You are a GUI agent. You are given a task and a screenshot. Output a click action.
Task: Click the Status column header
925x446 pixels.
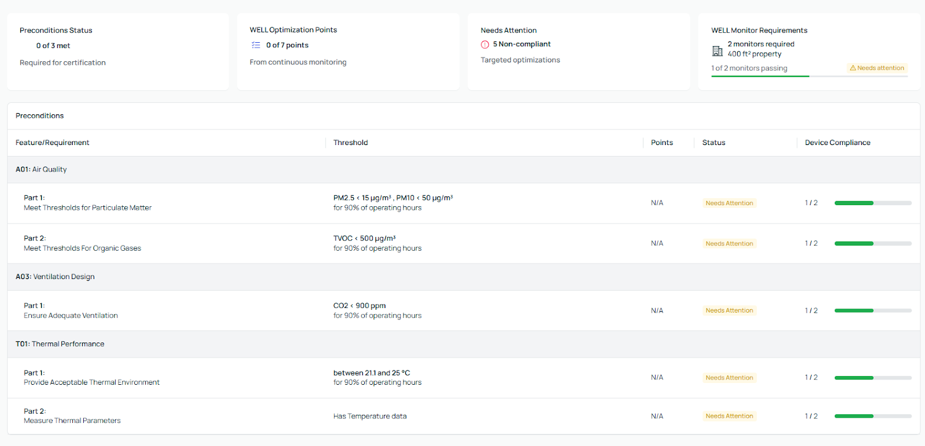tap(713, 143)
